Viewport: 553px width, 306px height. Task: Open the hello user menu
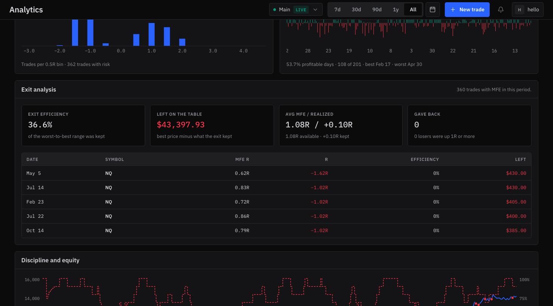coord(528,10)
